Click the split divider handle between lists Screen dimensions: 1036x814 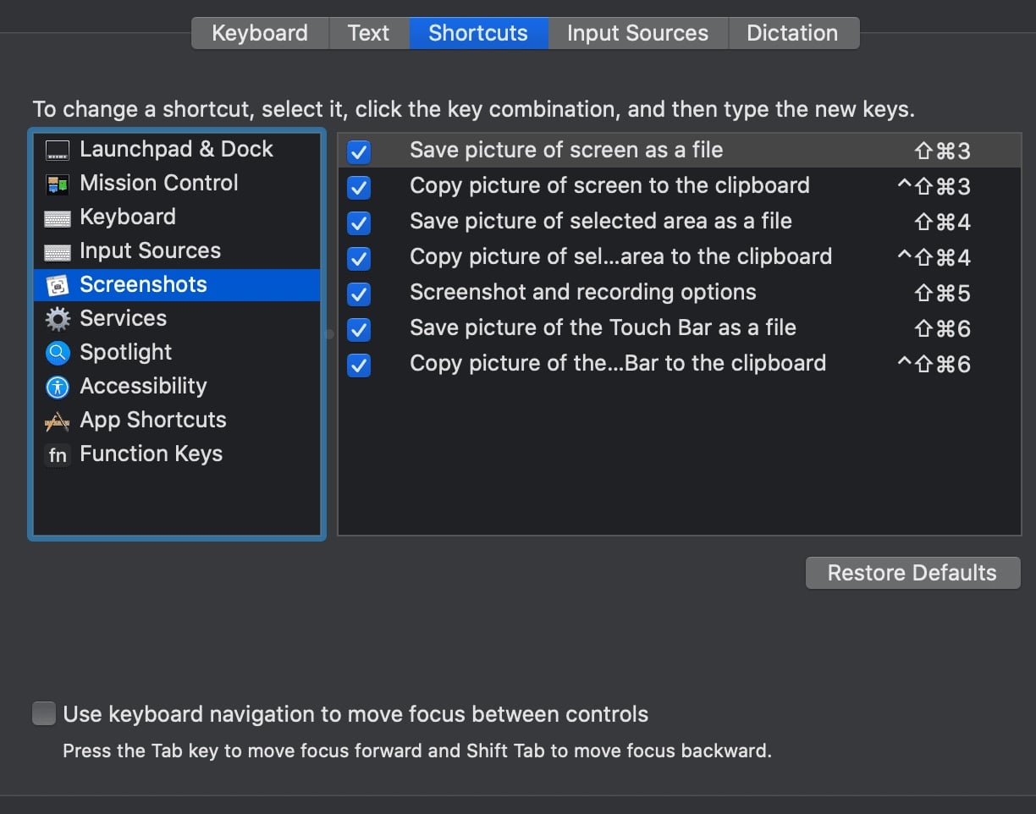330,334
